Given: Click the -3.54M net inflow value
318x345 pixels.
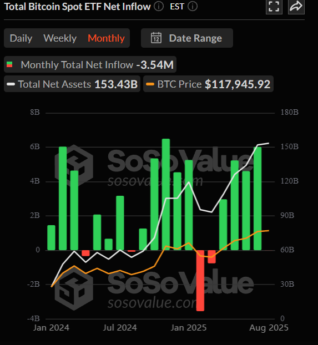Looking at the screenshot, I should 155,65.
